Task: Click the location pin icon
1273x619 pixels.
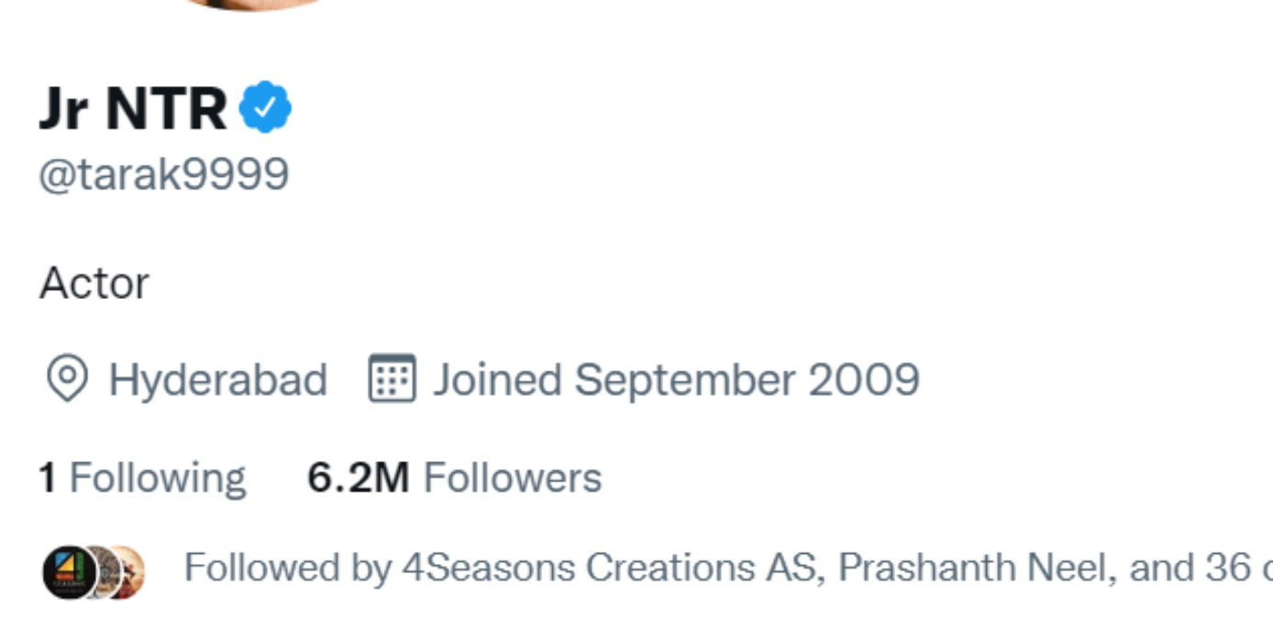Action: coord(67,379)
